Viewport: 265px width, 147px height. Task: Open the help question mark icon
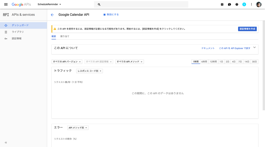point(237,4)
